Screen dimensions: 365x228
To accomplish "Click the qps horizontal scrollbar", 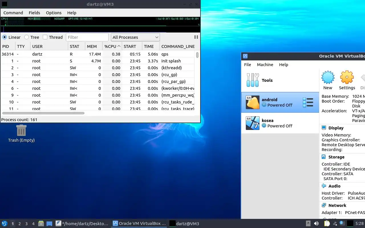I will 43,113.
